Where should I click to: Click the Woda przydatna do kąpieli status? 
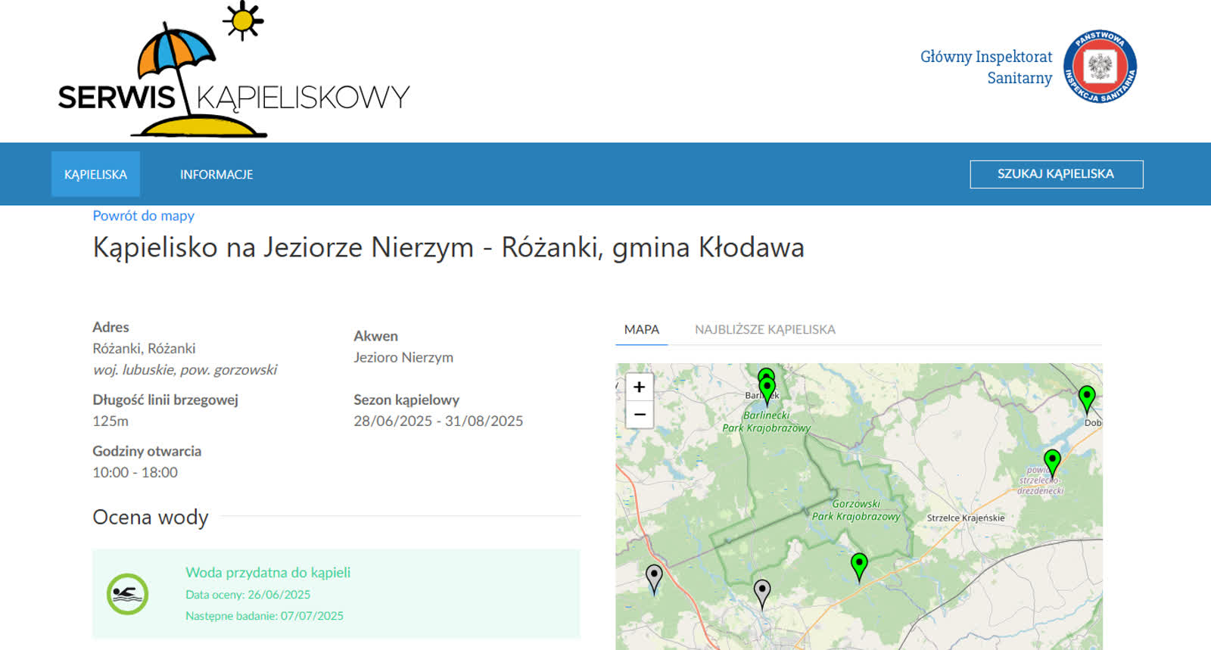268,573
